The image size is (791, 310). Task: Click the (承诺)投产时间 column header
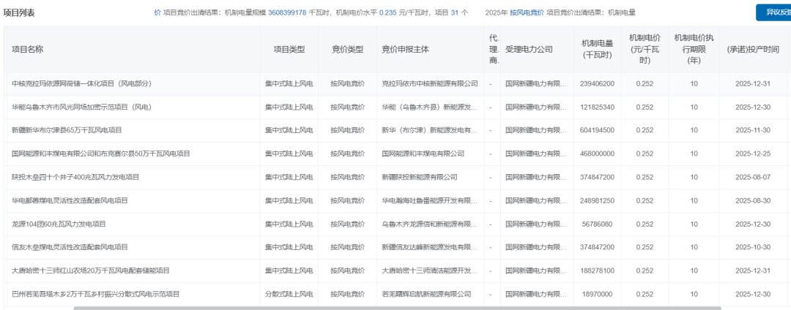[x=752, y=50]
